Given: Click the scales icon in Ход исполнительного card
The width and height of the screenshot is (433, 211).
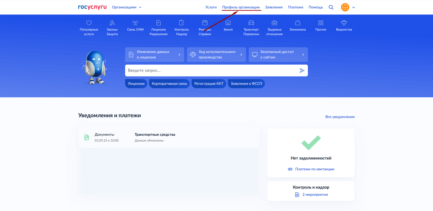Looking at the screenshot, I should tap(193, 55).
